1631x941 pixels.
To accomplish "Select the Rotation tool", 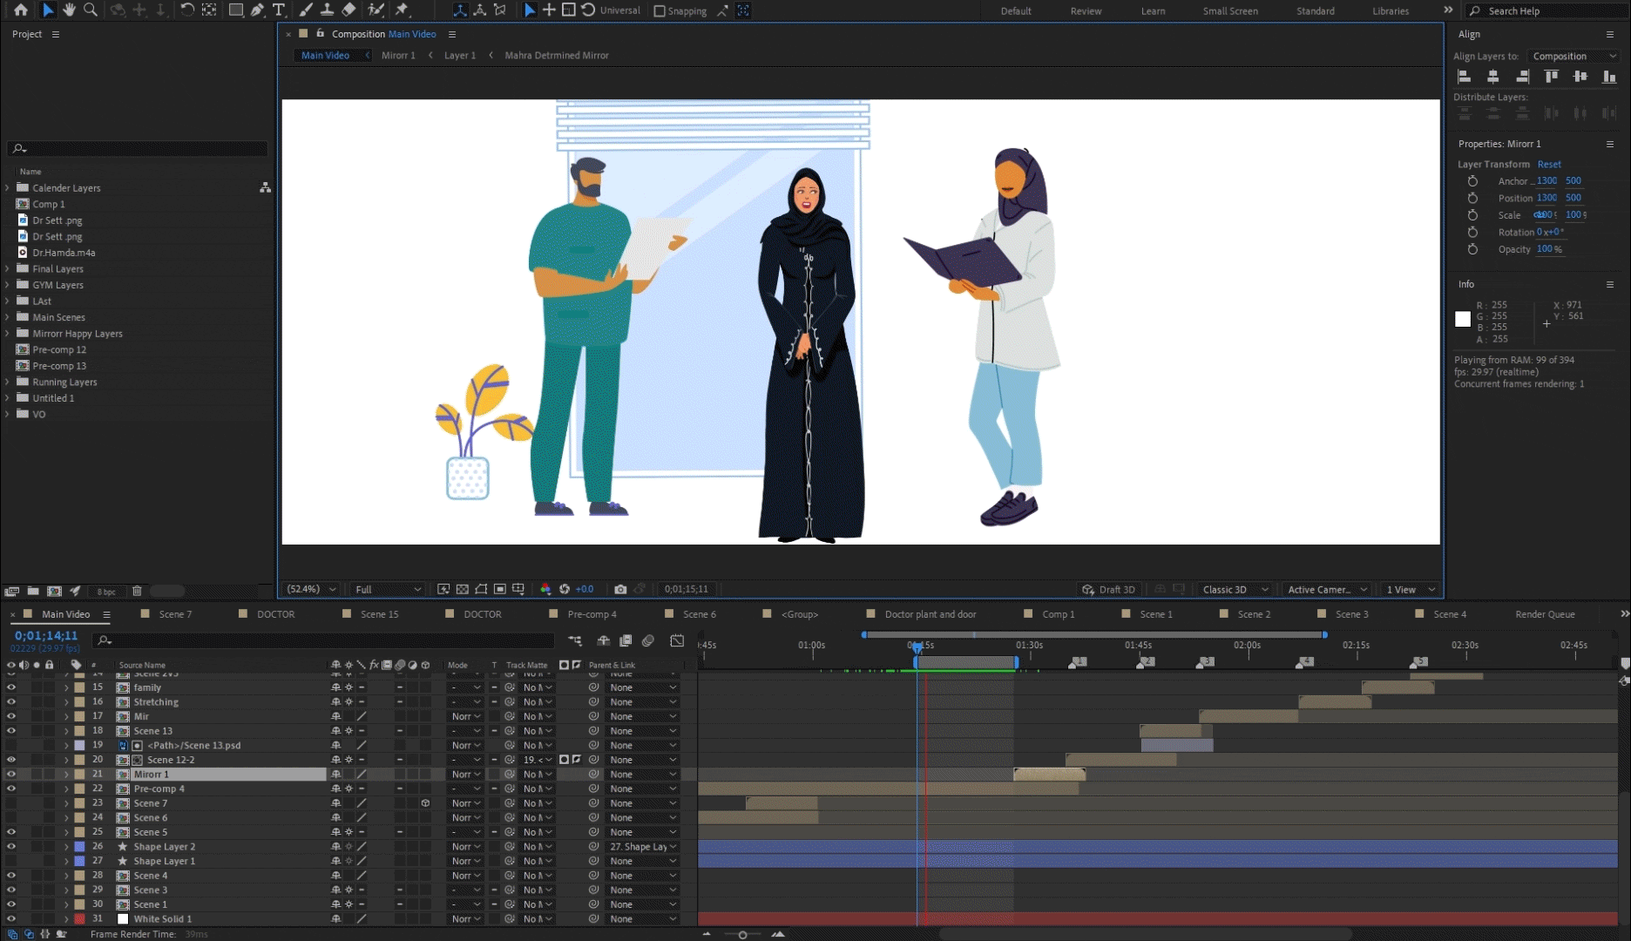I will [x=187, y=10].
